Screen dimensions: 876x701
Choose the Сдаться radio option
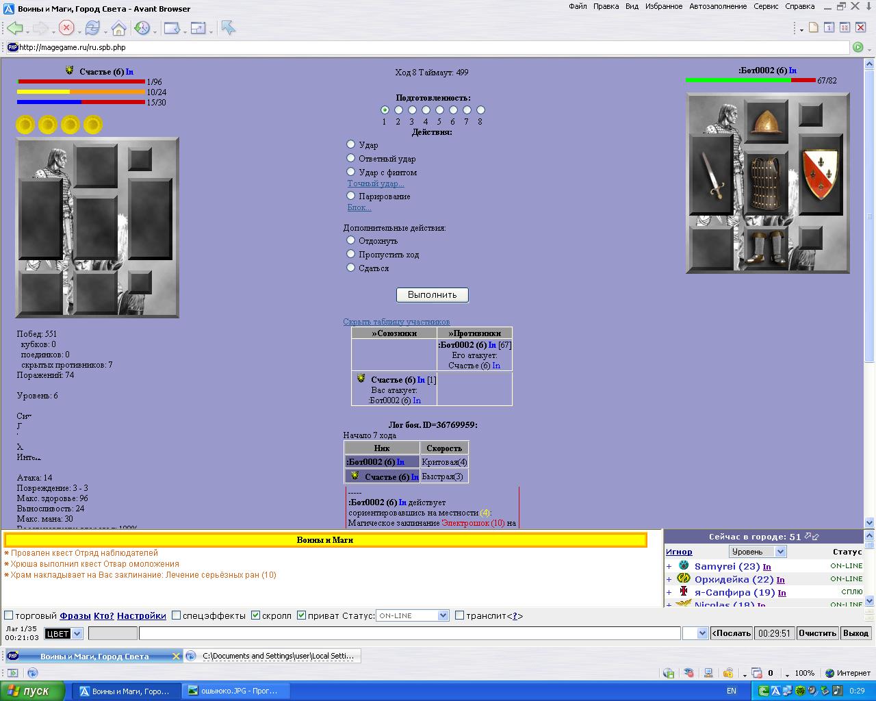tap(351, 268)
